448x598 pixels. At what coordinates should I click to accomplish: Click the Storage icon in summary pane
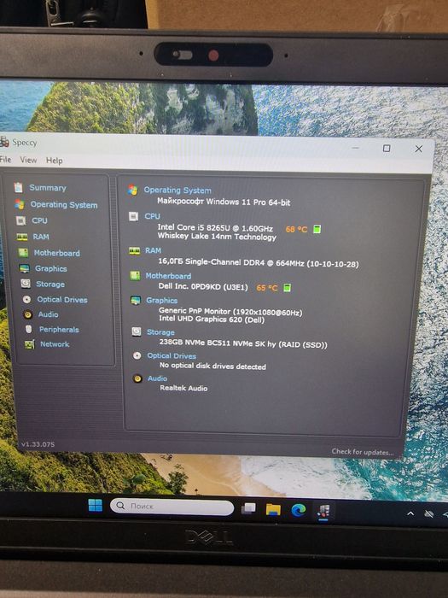(x=137, y=331)
